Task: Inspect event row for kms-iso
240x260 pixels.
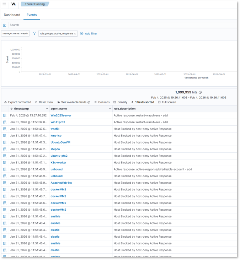Action: point(5,136)
